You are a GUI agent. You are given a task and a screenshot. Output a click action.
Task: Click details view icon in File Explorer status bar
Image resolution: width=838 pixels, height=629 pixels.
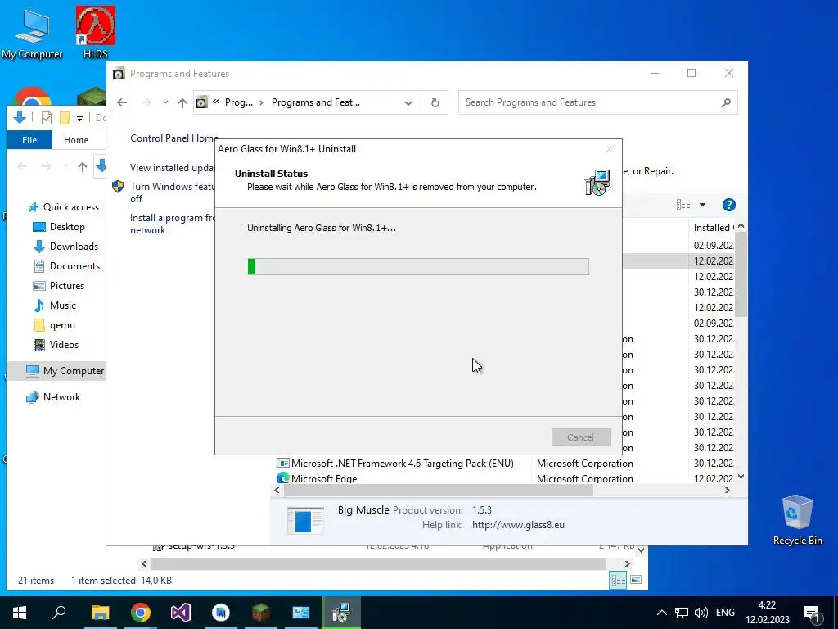pos(619,580)
